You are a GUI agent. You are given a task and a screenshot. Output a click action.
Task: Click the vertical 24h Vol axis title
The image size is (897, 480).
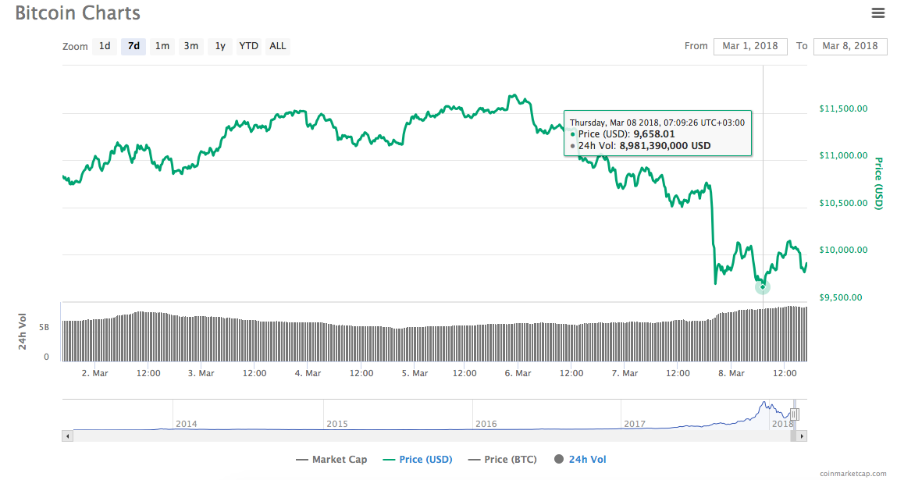[x=23, y=331]
